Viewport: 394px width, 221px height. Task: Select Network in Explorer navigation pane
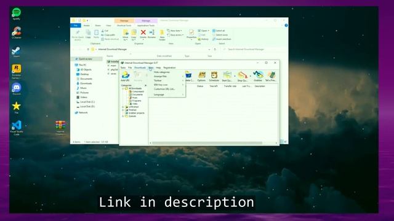81,113
